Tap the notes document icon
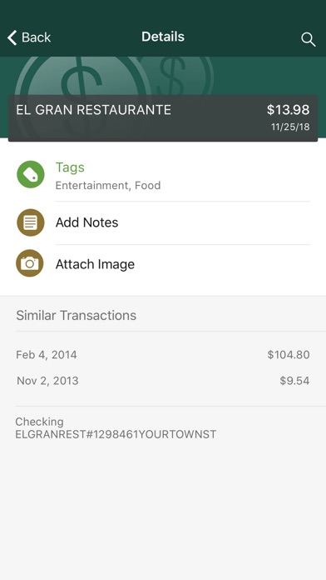Screen dimensions: 326x580 tap(31, 222)
